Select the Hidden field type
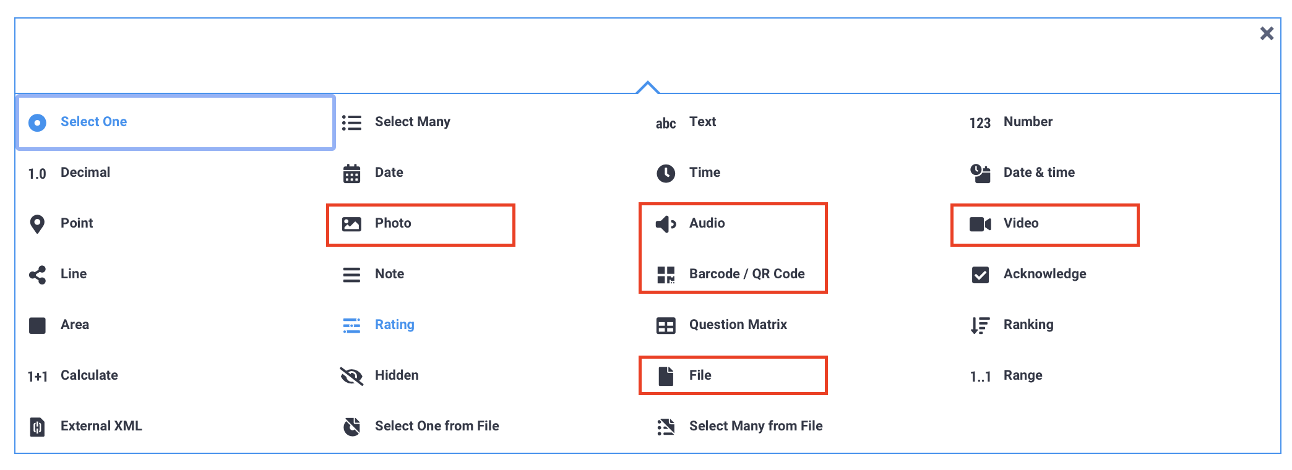Image resolution: width=1292 pixels, height=470 pixels. [396, 375]
